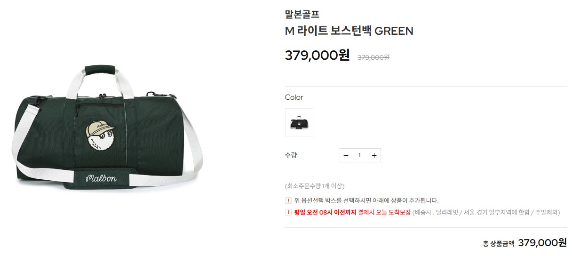572x256 pixels.
Task: Click the 수량 quantity label
Action: [291, 155]
